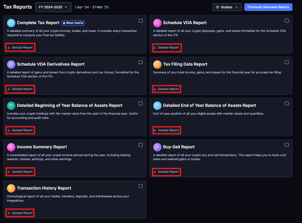Get Sample Report for Schedule VDA Derivatives

(x=20, y=89)
